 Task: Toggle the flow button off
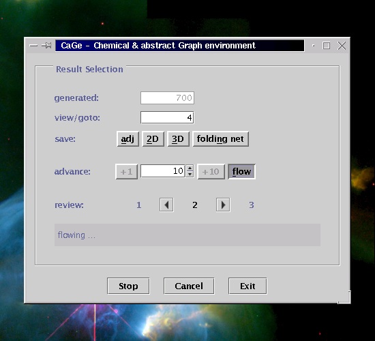(241, 171)
